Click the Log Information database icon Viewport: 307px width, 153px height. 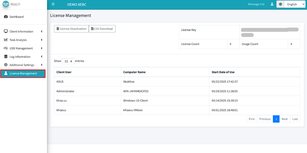tap(6, 57)
